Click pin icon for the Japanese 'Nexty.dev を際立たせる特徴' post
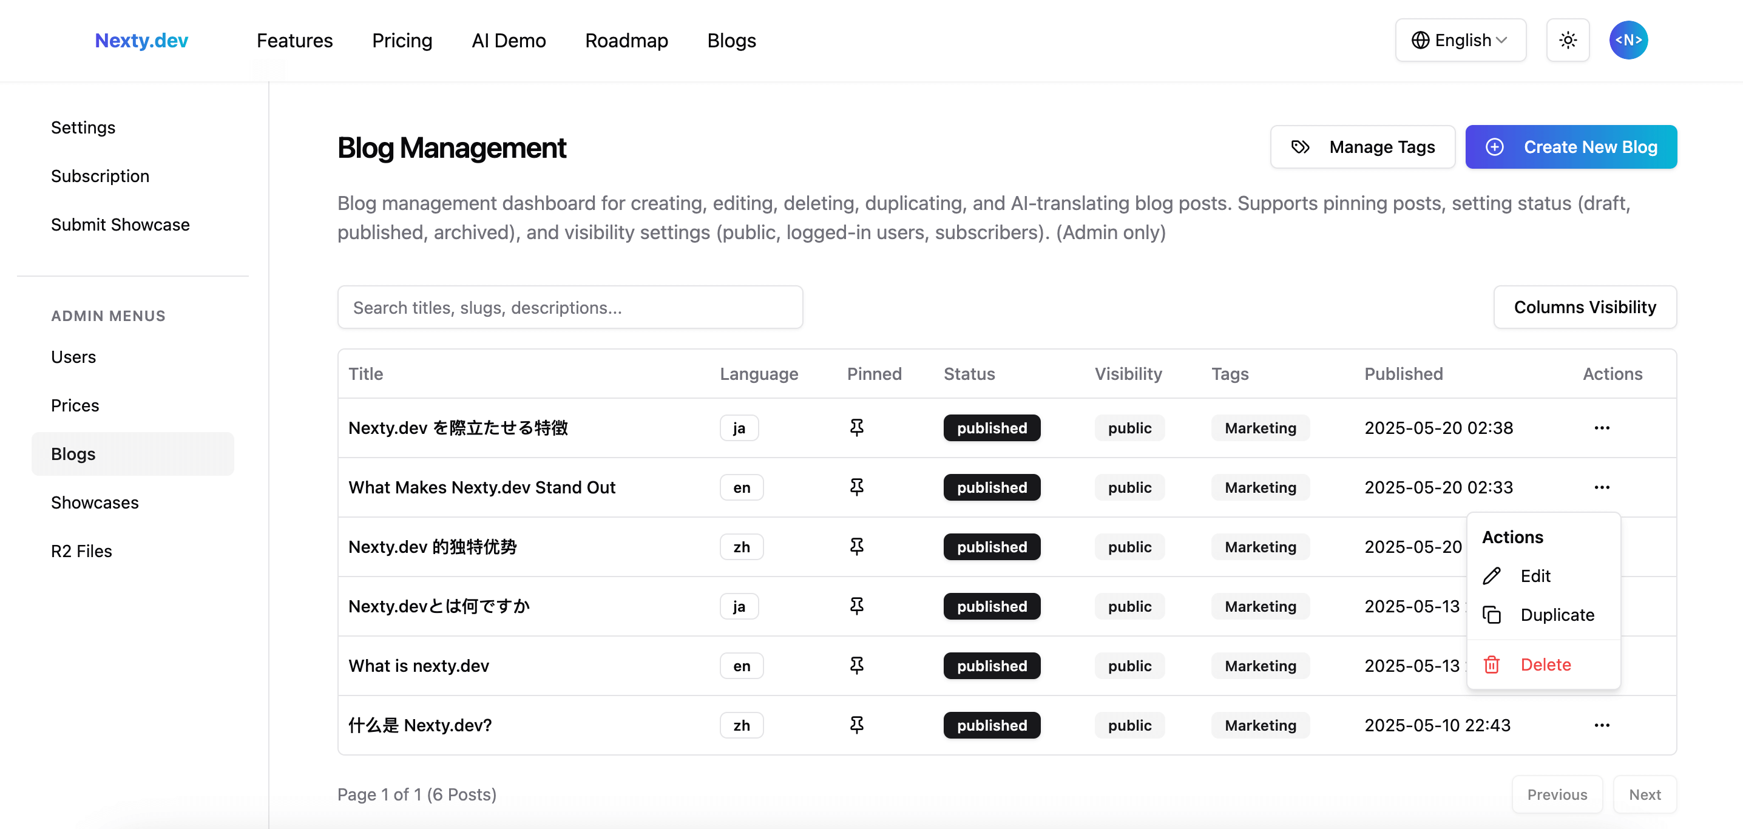The image size is (1743, 829). (856, 428)
